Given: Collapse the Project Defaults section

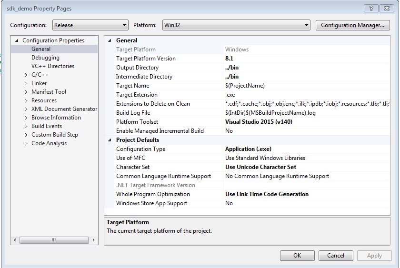Looking at the screenshot, I should click(110, 140).
